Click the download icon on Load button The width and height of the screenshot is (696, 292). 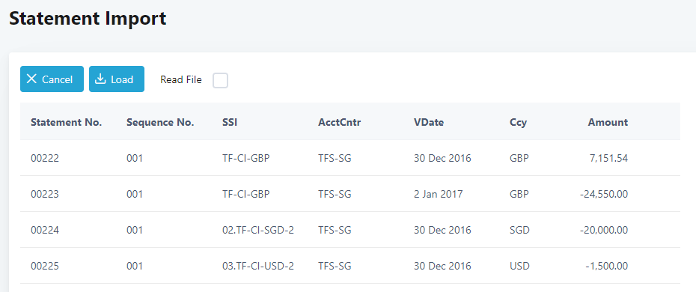tap(101, 79)
